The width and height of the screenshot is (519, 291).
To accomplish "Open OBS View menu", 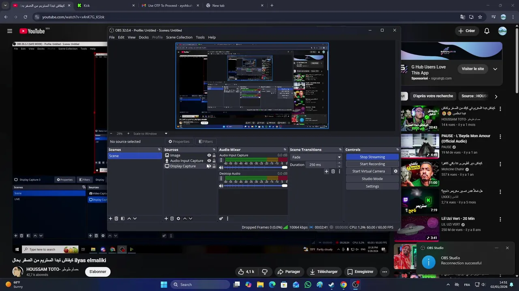I will point(132,37).
